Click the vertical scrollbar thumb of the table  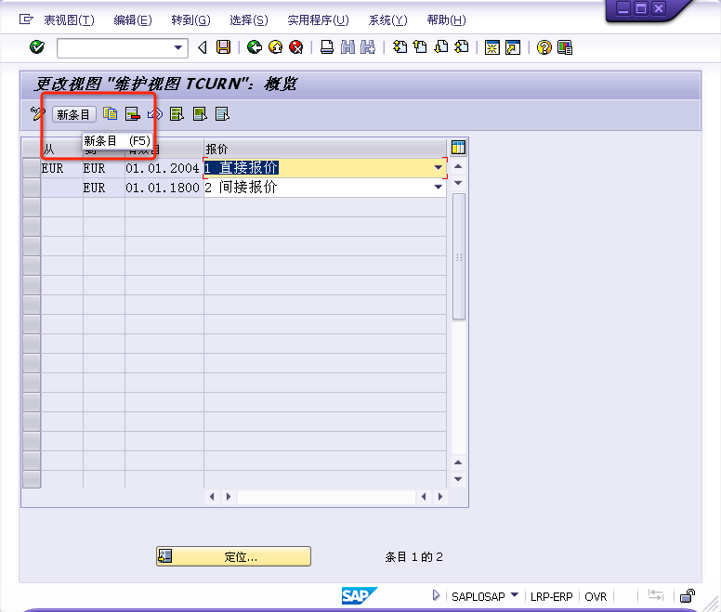click(458, 256)
